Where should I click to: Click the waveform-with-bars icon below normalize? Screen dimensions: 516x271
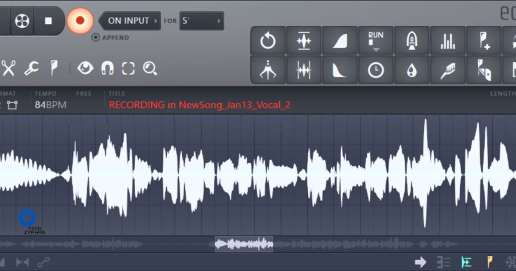304,70
